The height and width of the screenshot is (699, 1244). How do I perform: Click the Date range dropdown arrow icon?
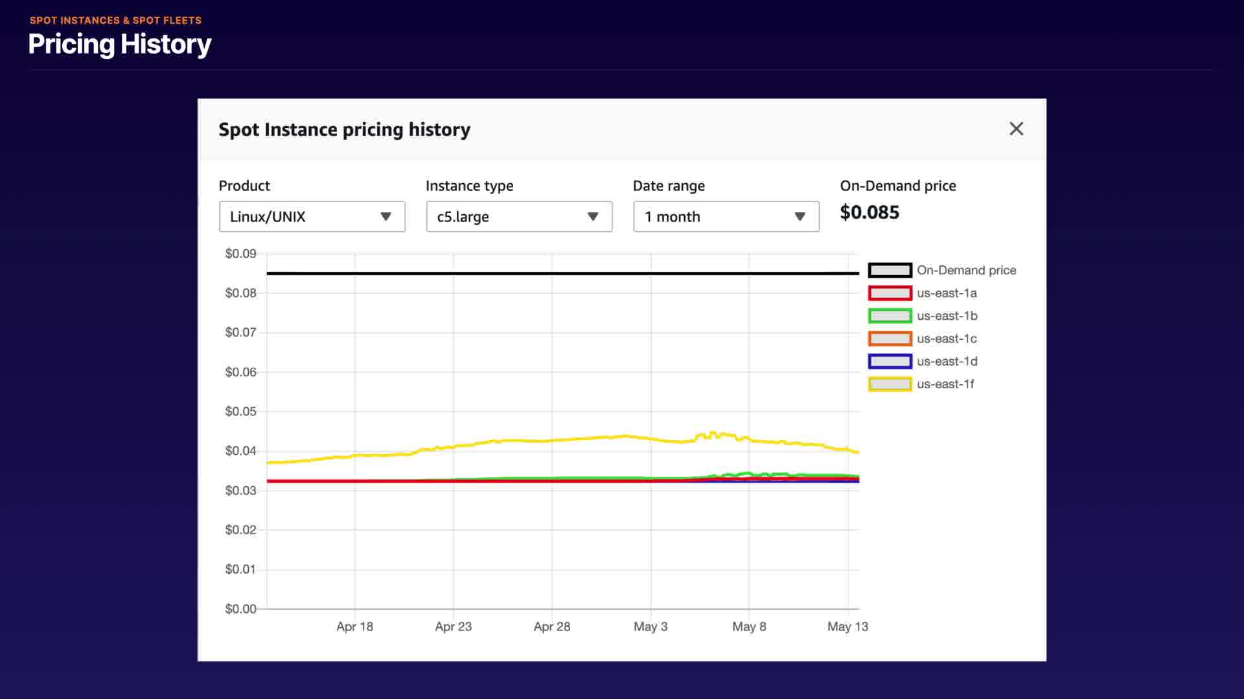tap(800, 217)
